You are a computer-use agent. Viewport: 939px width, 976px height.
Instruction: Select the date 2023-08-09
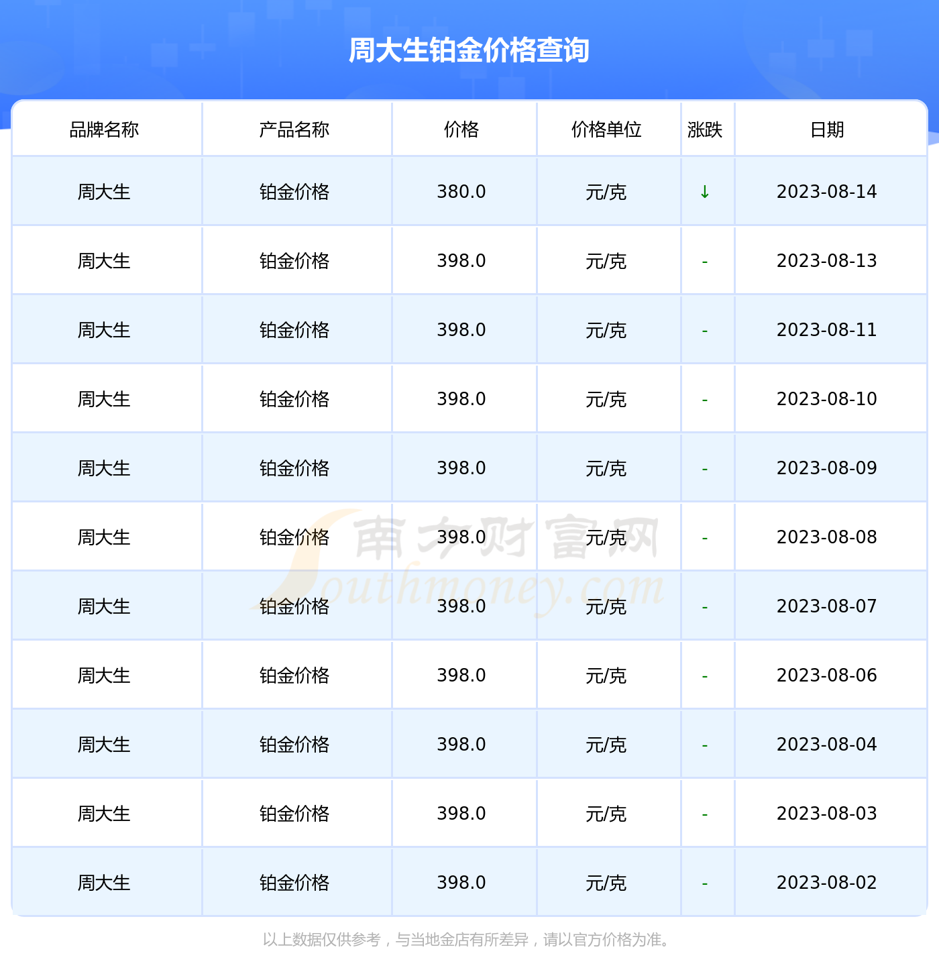coord(827,468)
